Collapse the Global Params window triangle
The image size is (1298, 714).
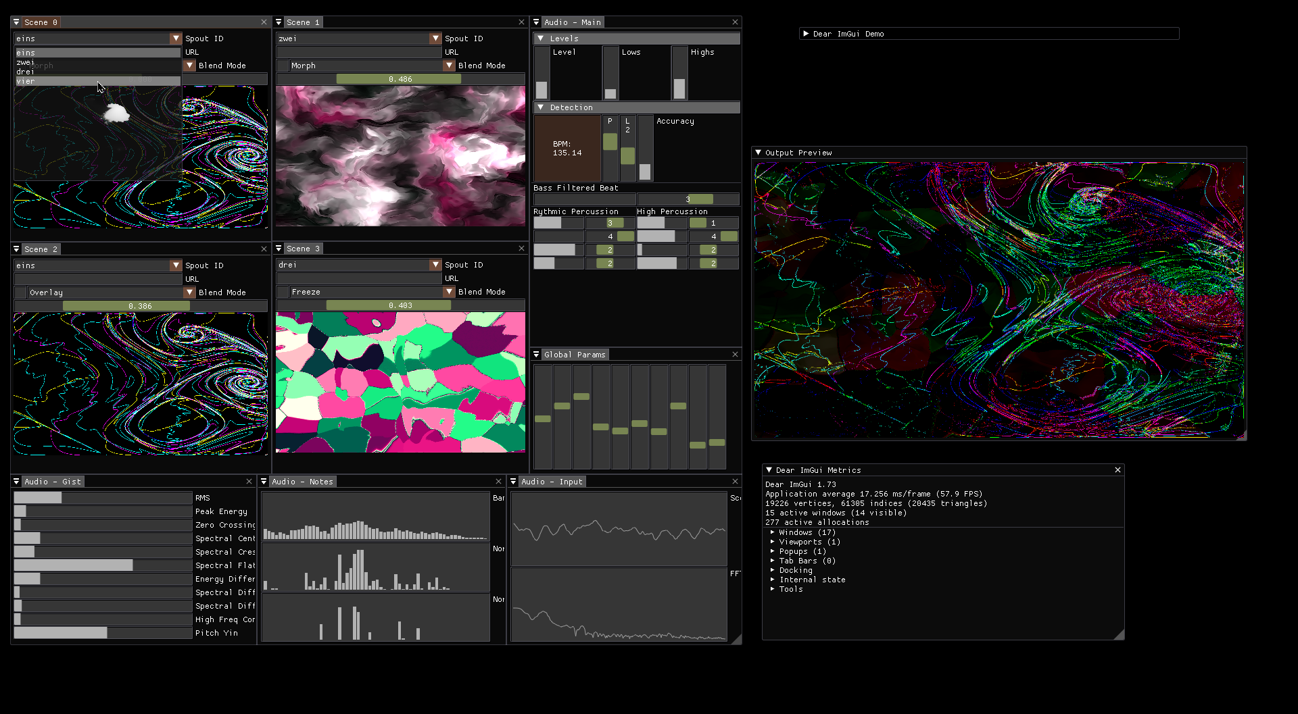click(x=536, y=355)
